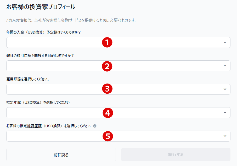The height and width of the screenshot is (166, 237).
Task: Open the 年間の入金予定額 dropdown
Action: [52, 42]
